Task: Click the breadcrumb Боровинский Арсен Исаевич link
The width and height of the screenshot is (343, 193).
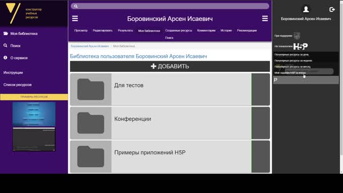Action: 90,46
